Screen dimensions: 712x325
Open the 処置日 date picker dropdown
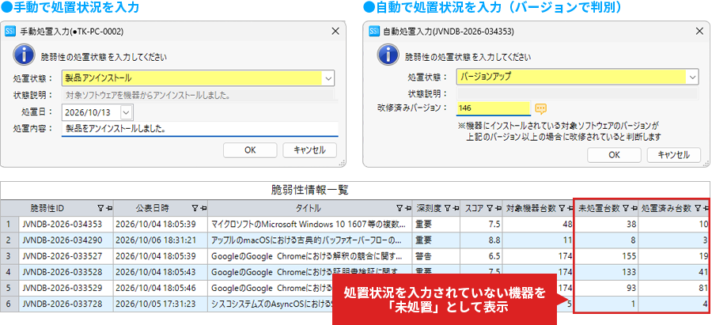[x=127, y=112]
